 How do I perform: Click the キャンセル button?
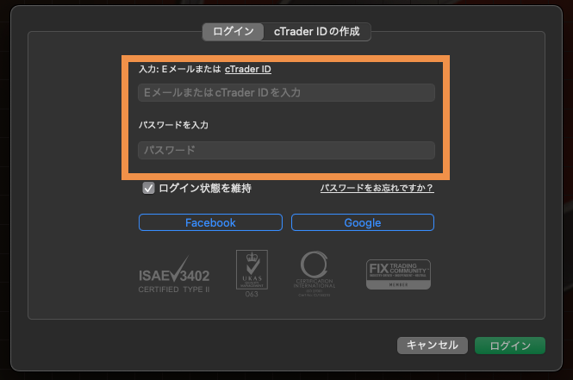click(433, 346)
